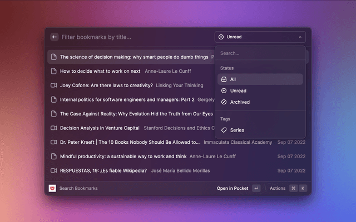Open the Actions menu
The width and height of the screenshot is (356, 222).
click(277, 188)
